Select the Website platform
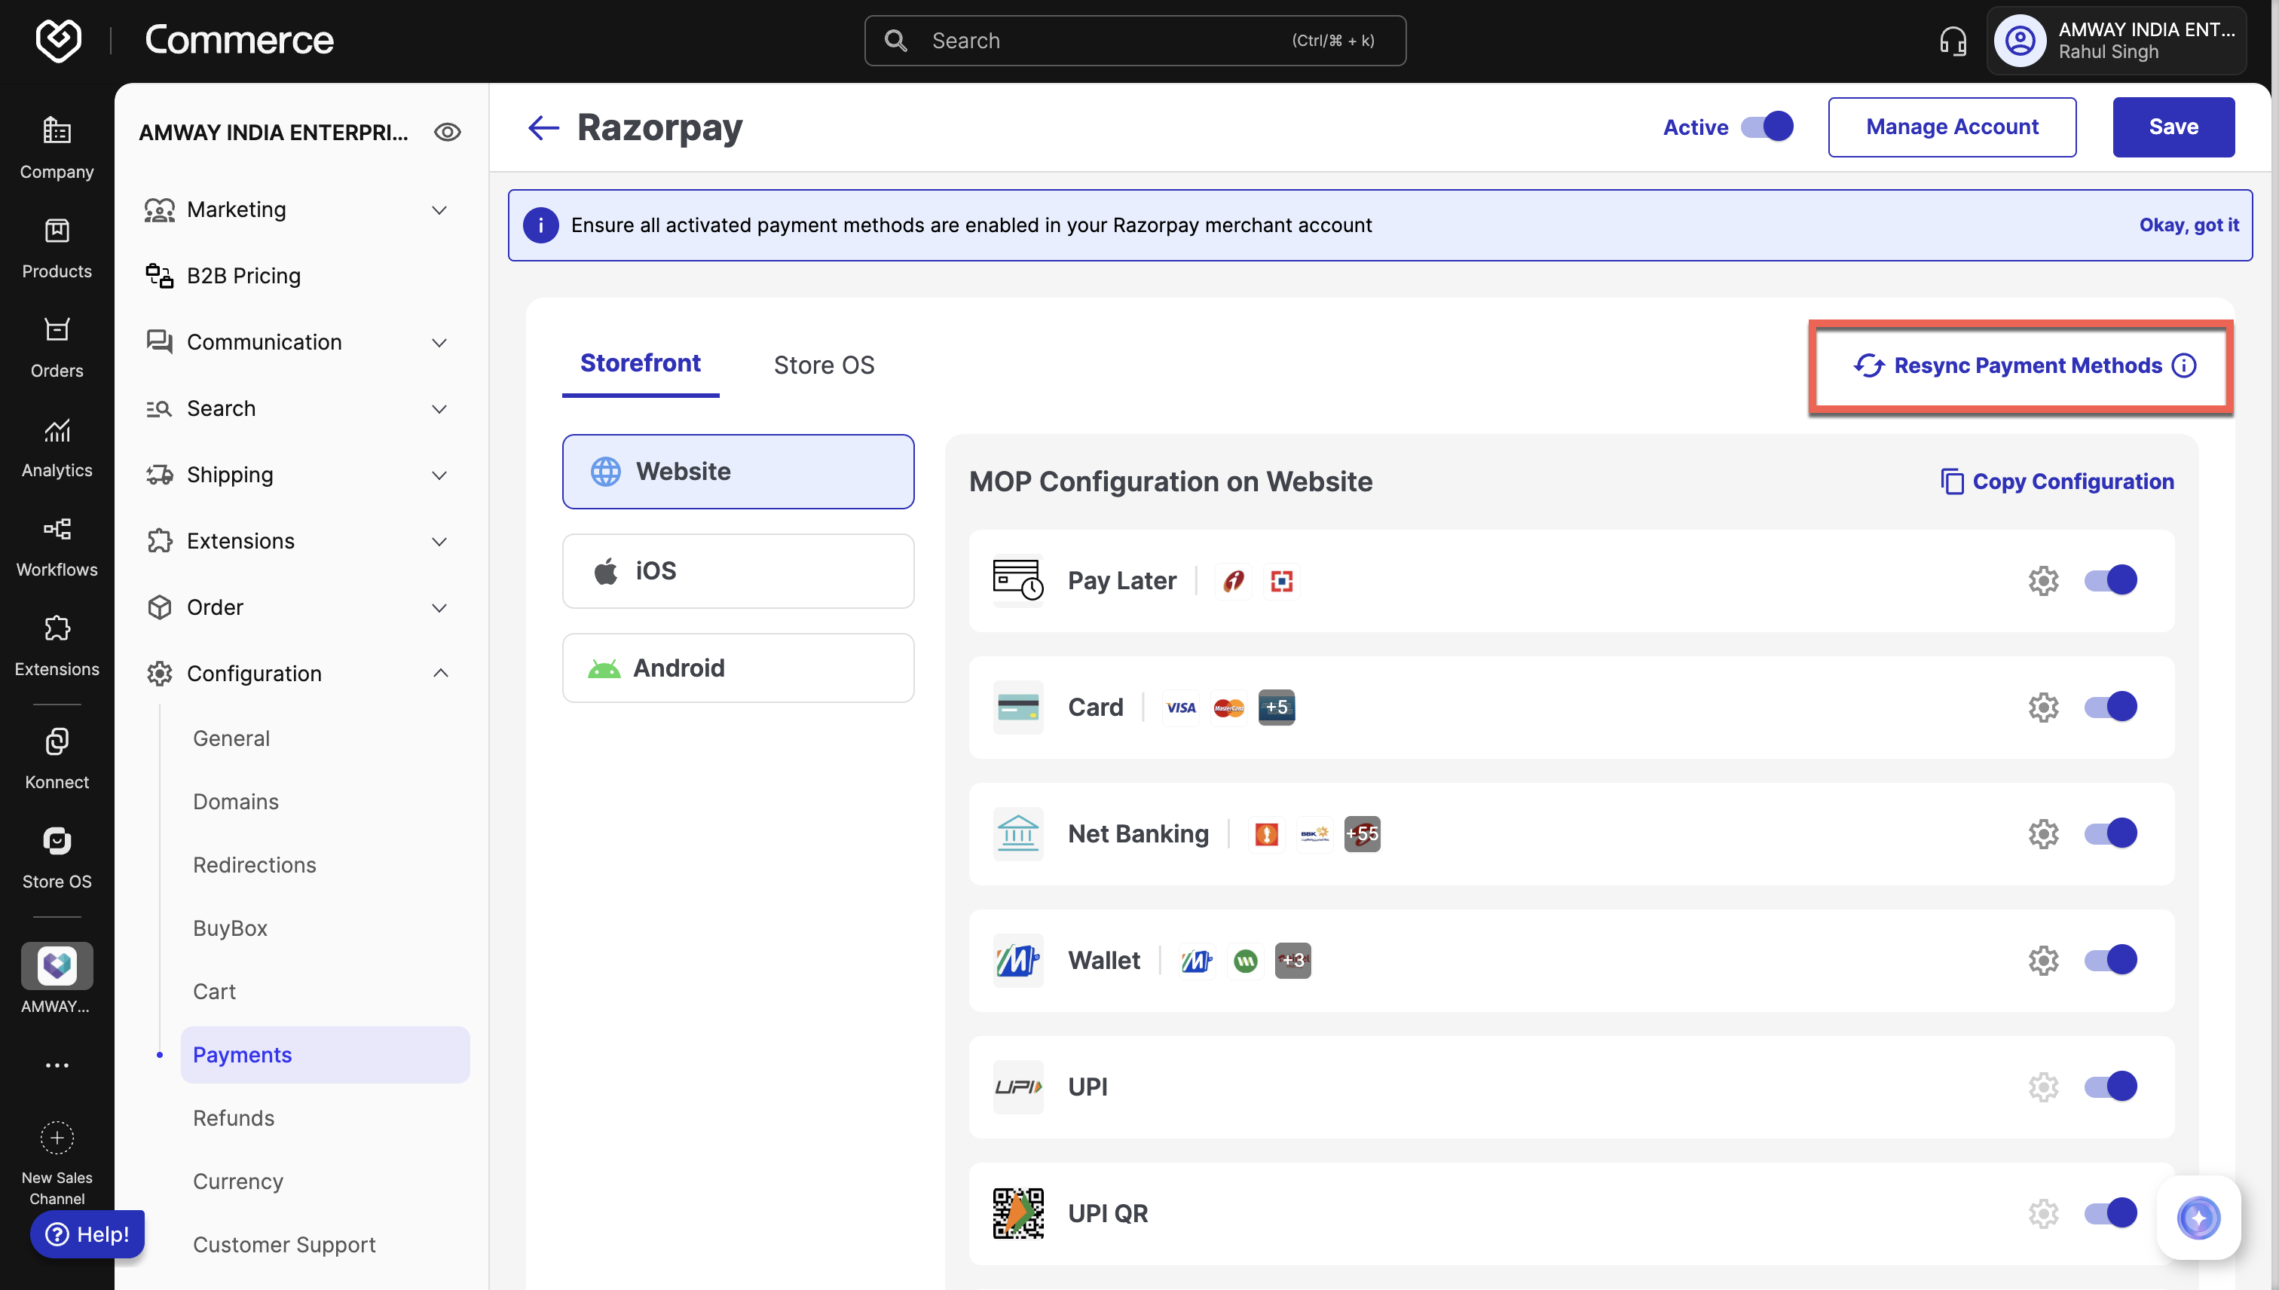Screen dimensions: 2279x1290 [x=737, y=472]
